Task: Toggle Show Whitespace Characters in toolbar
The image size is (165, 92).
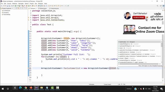Action: click(x=46, y=6)
